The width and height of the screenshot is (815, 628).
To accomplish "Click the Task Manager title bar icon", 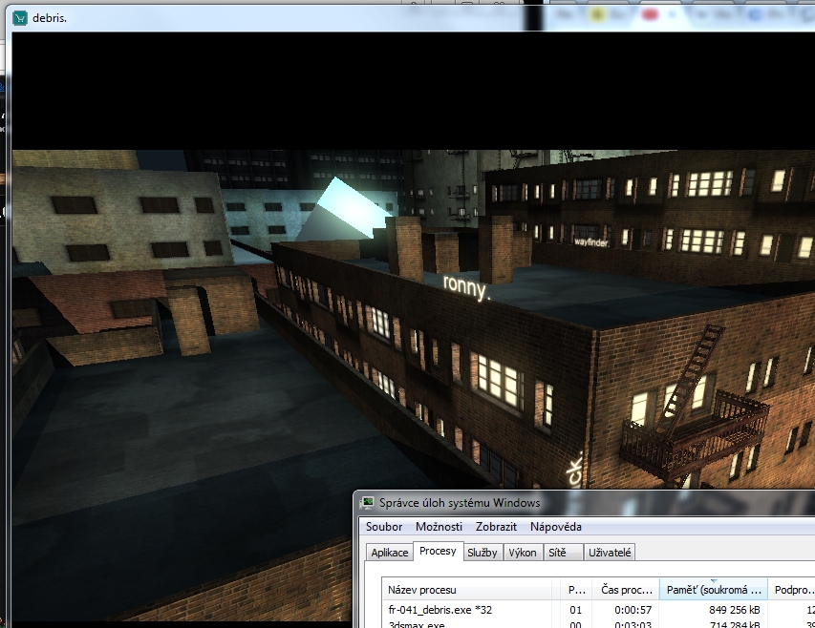I will tap(368, 502).
